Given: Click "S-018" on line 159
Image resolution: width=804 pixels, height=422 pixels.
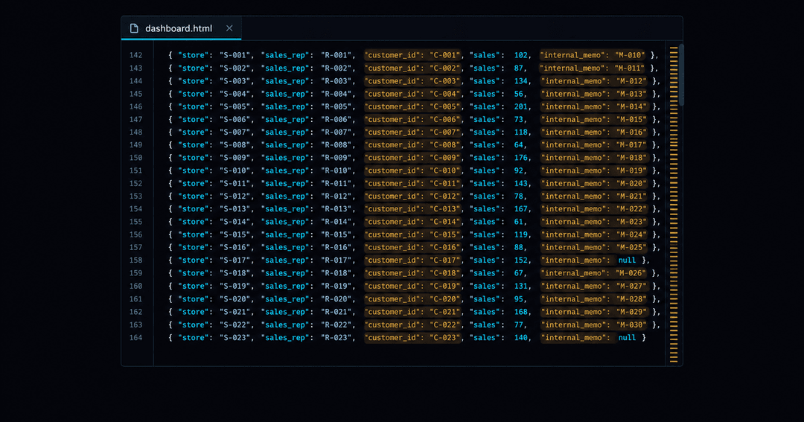Looking at the screenshot, I should (234, 273).
